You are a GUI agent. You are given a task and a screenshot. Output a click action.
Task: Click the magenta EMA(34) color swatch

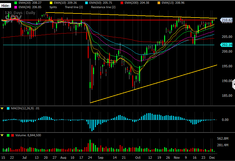click(x=16, y=7)
